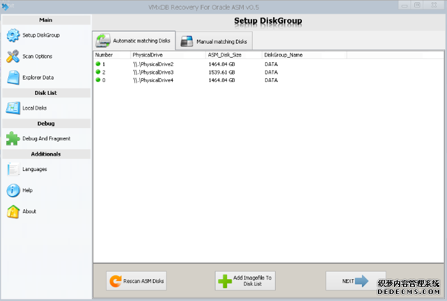Open the About house icon
Screen dimensions: 447x301
point(13,211)
